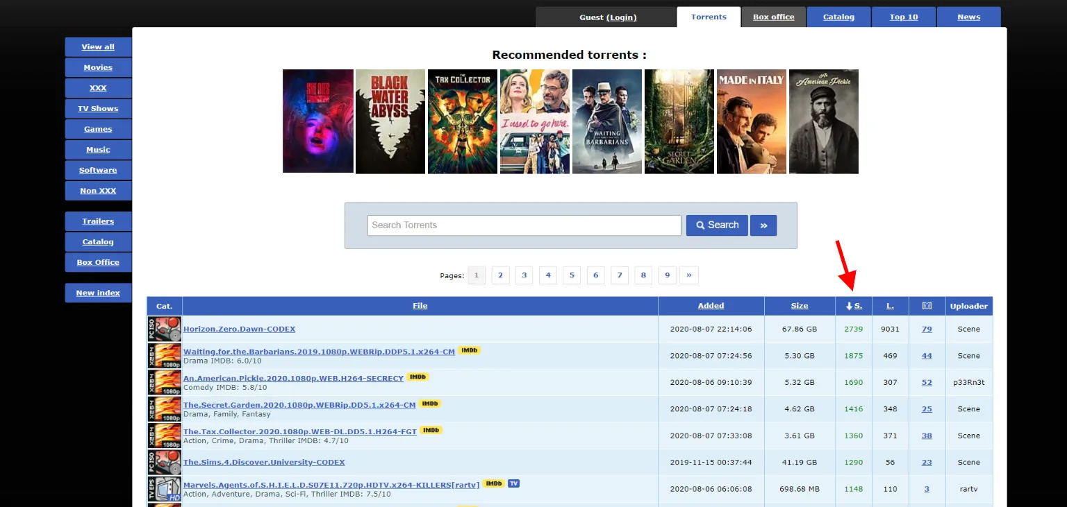
Task: Click IMDb badge next to An.American.Pickle
Action: point(418,377)
